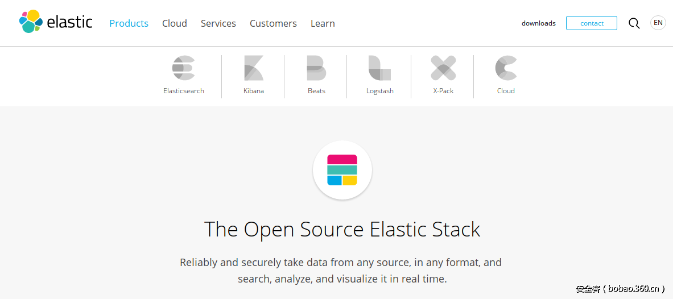Open the Customers menu item
Viewport: 673px width, 299px height.
point(273,23)
